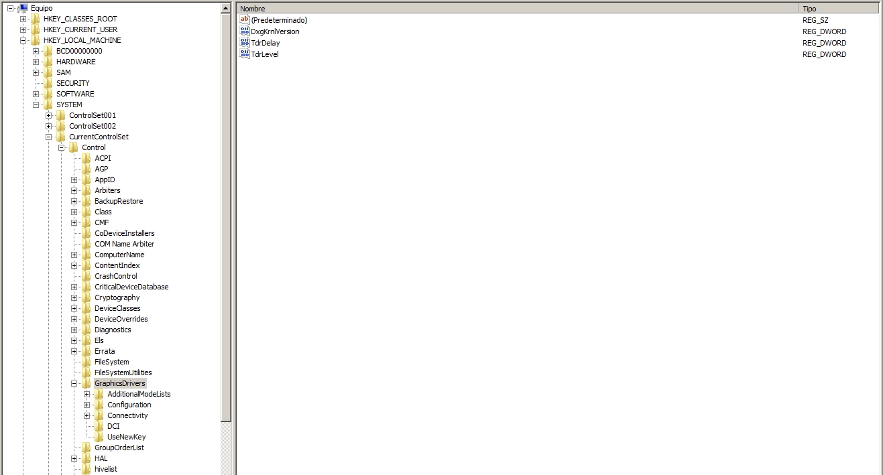Image resolution: width=883 pixels, height=475 pixels.
Task: Select the ControlSet002 key
Action: click(93, 126)
